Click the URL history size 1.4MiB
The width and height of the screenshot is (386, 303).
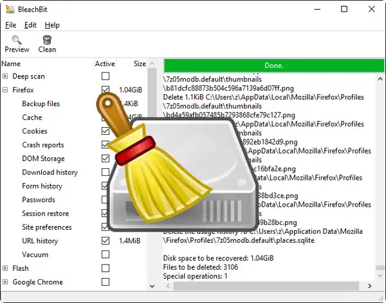tap(130, 241)
